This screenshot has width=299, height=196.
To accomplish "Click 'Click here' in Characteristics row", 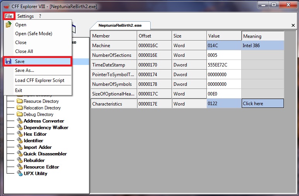I will click(263, 103).
